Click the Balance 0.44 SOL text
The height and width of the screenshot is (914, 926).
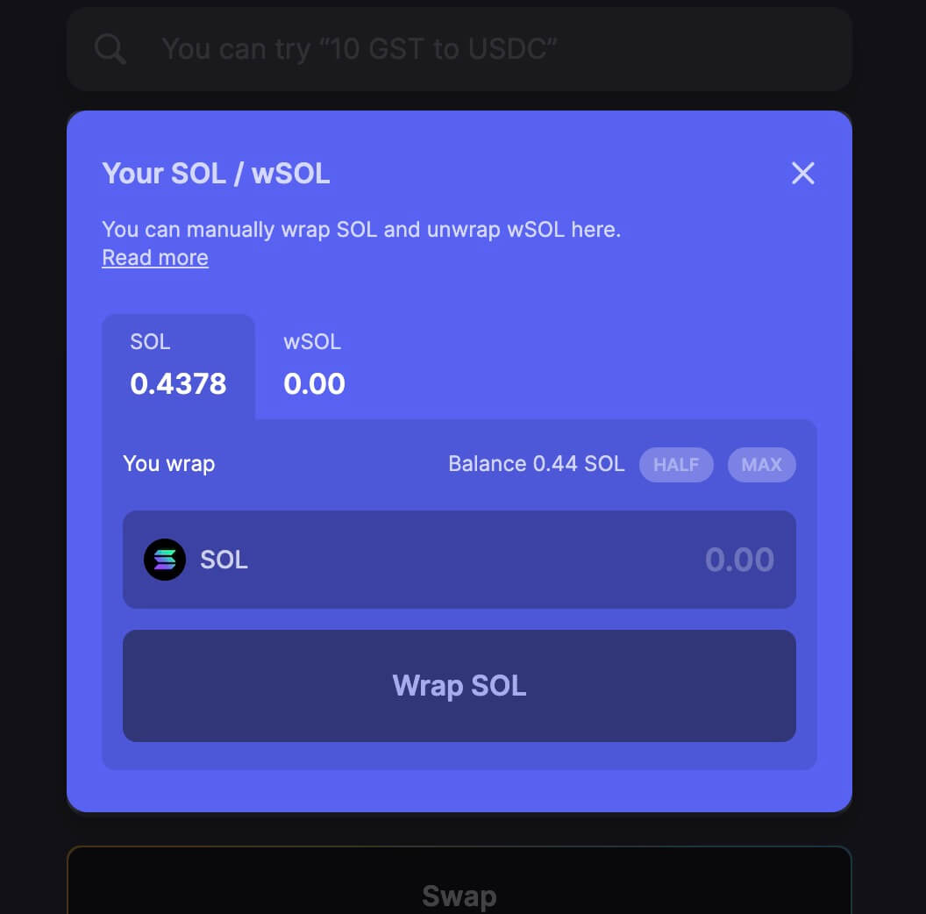pyautogui.click(x=536, y=464)
